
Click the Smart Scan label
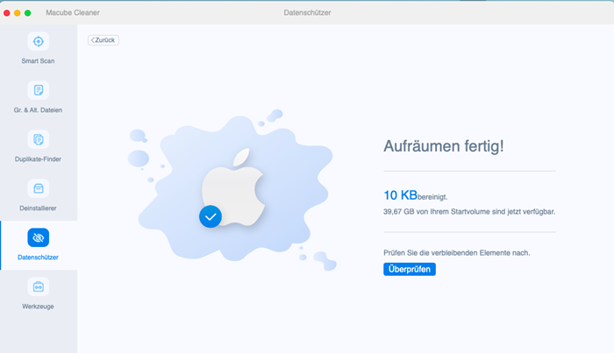38,61
